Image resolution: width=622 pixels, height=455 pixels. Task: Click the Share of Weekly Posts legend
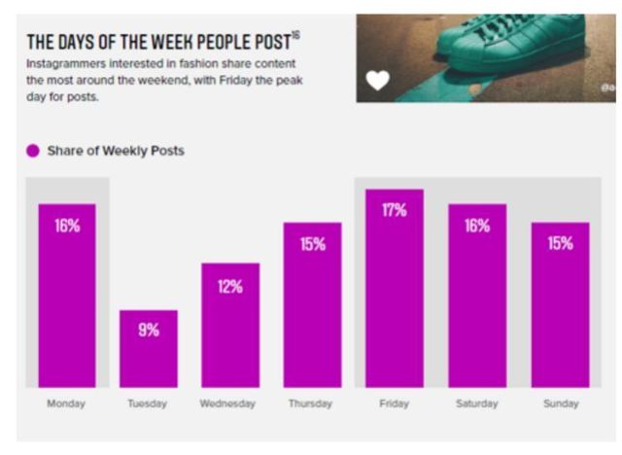pos(116,151)
